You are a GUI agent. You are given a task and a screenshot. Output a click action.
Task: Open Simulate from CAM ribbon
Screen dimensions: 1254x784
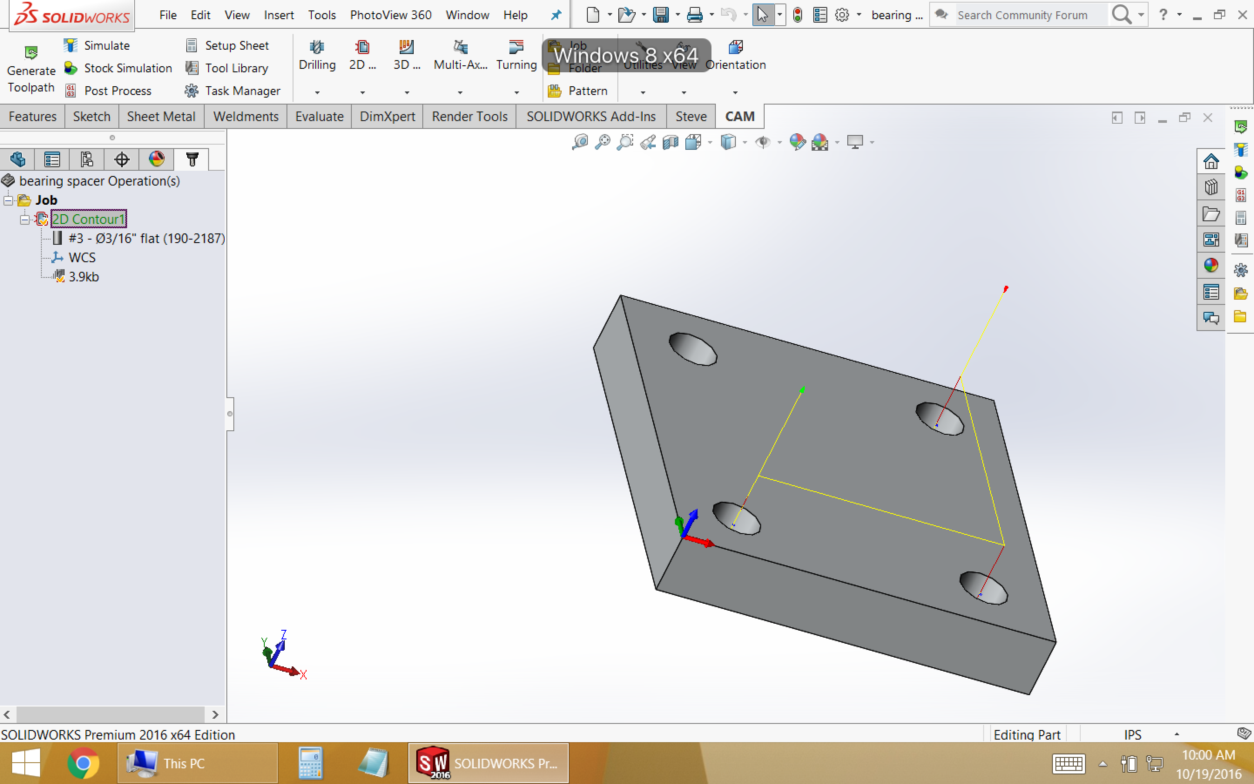tap(97, 46)
